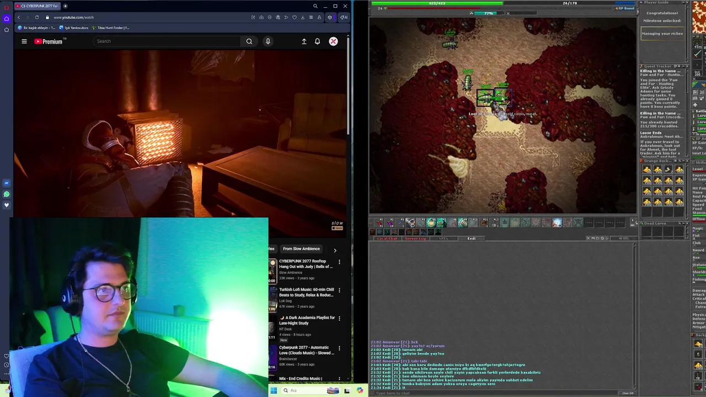Viewport: 706px width, 397px height.
Task: Open more options for CYBERPUNK Rooftop video
Action: point(339,261)
